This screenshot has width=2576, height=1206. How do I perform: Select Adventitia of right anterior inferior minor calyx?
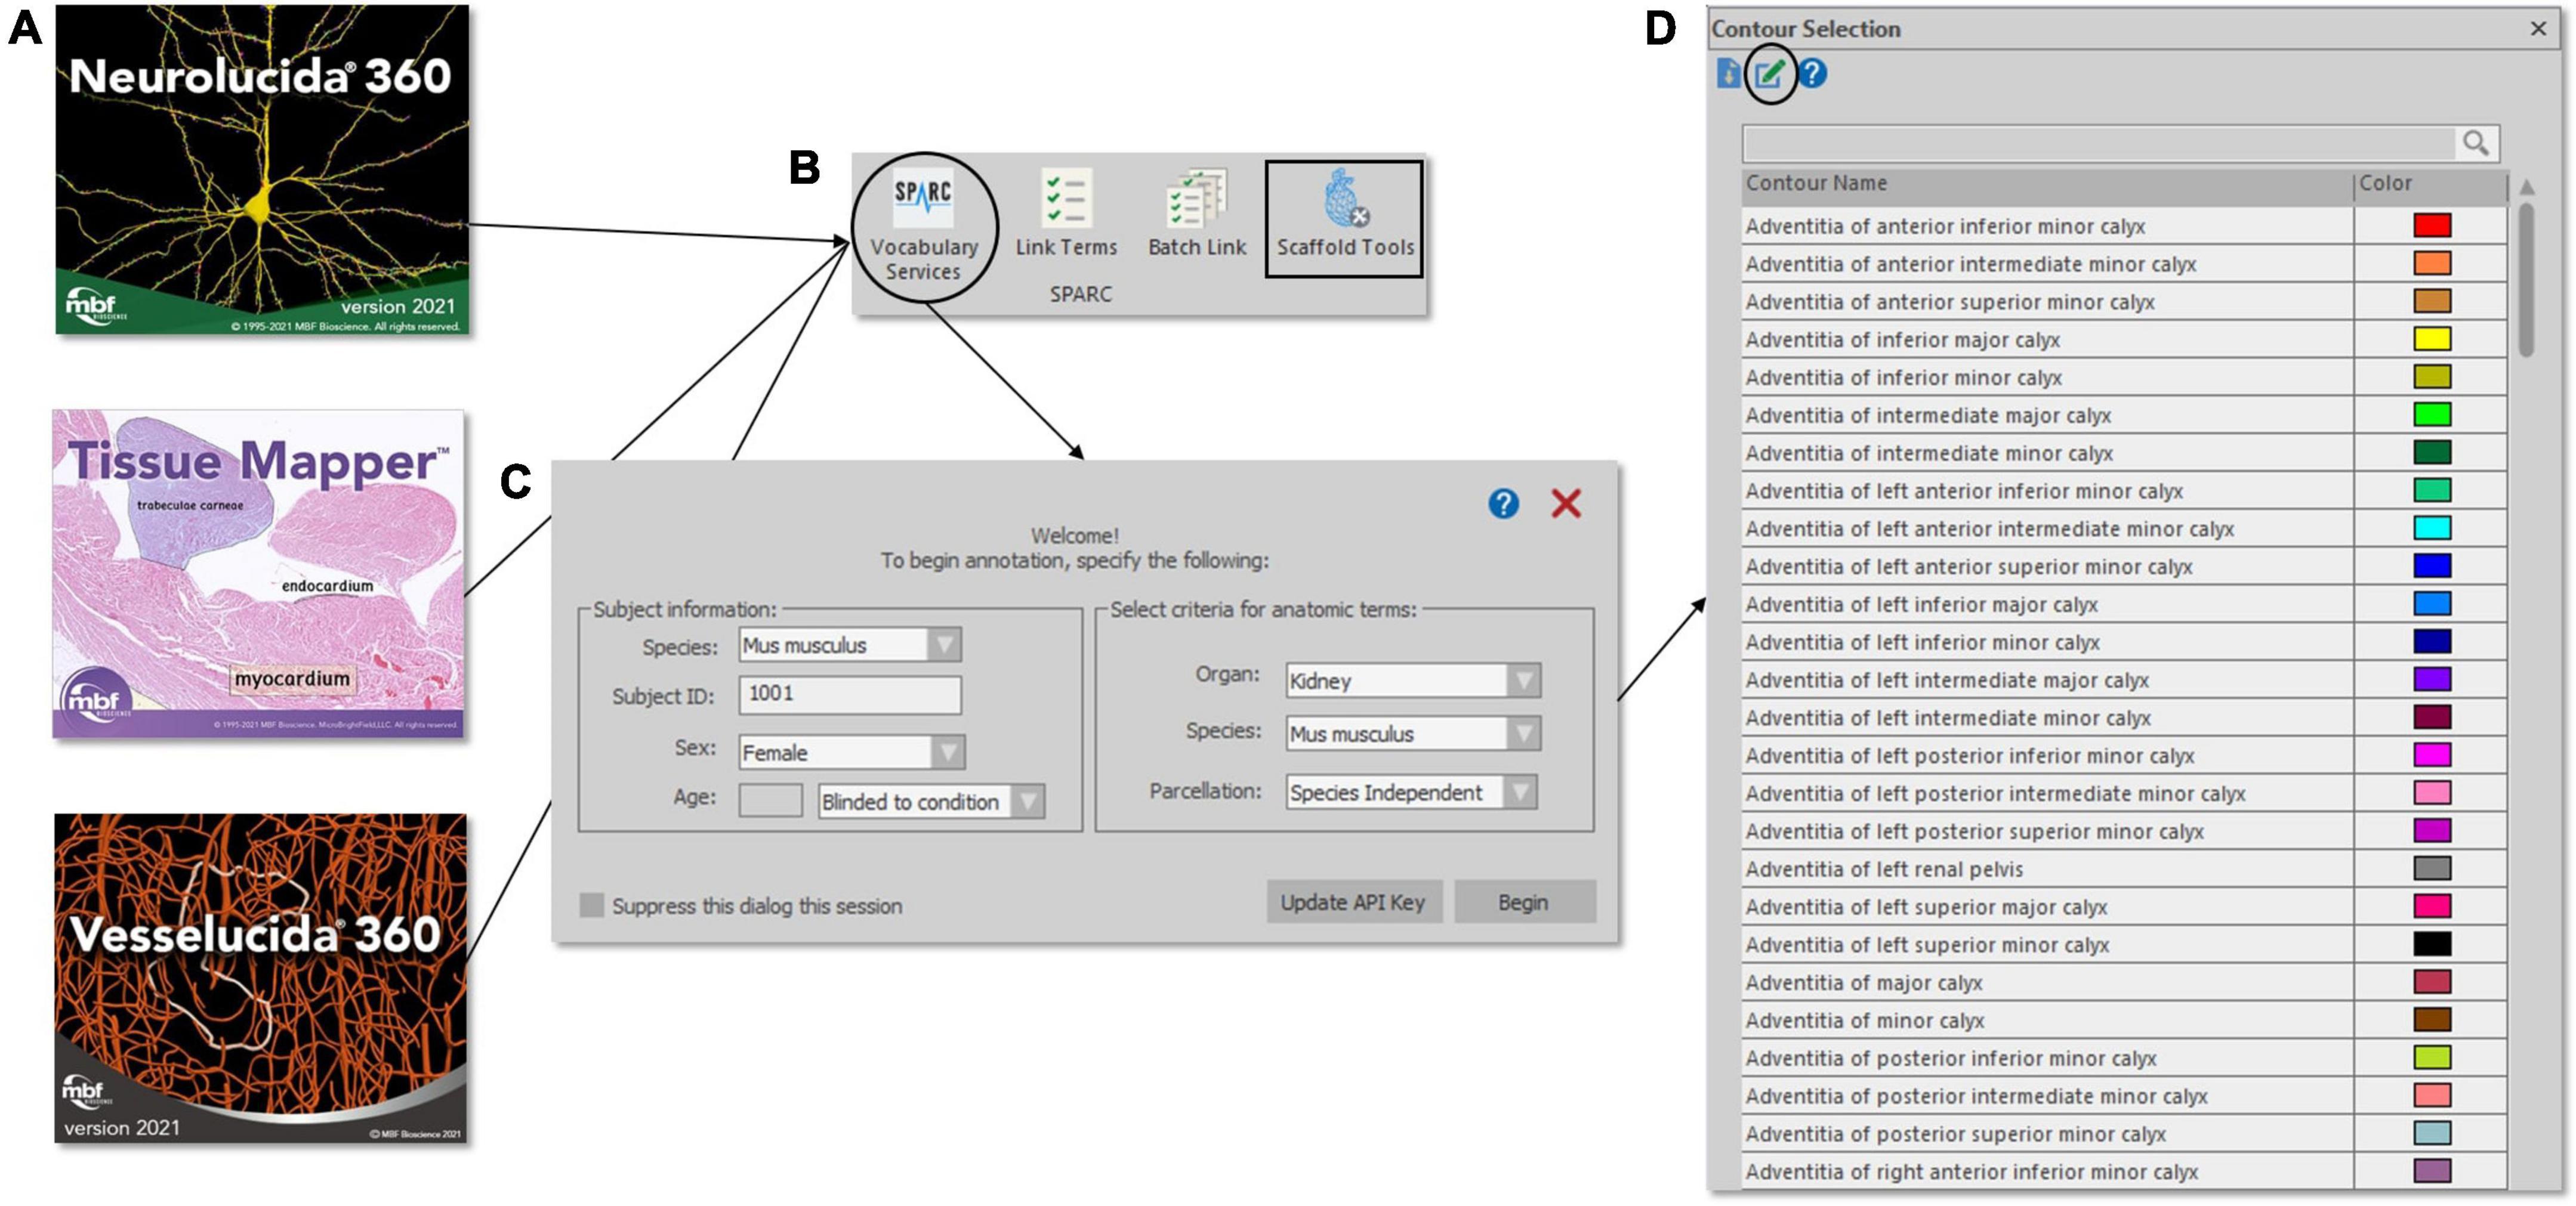(2124, 1171)
